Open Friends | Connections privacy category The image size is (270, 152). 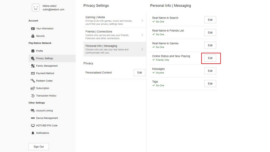[115, 35]
